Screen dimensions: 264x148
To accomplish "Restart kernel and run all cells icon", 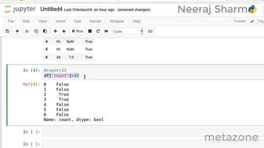I will pyautogui.click(x=106, y=31).
